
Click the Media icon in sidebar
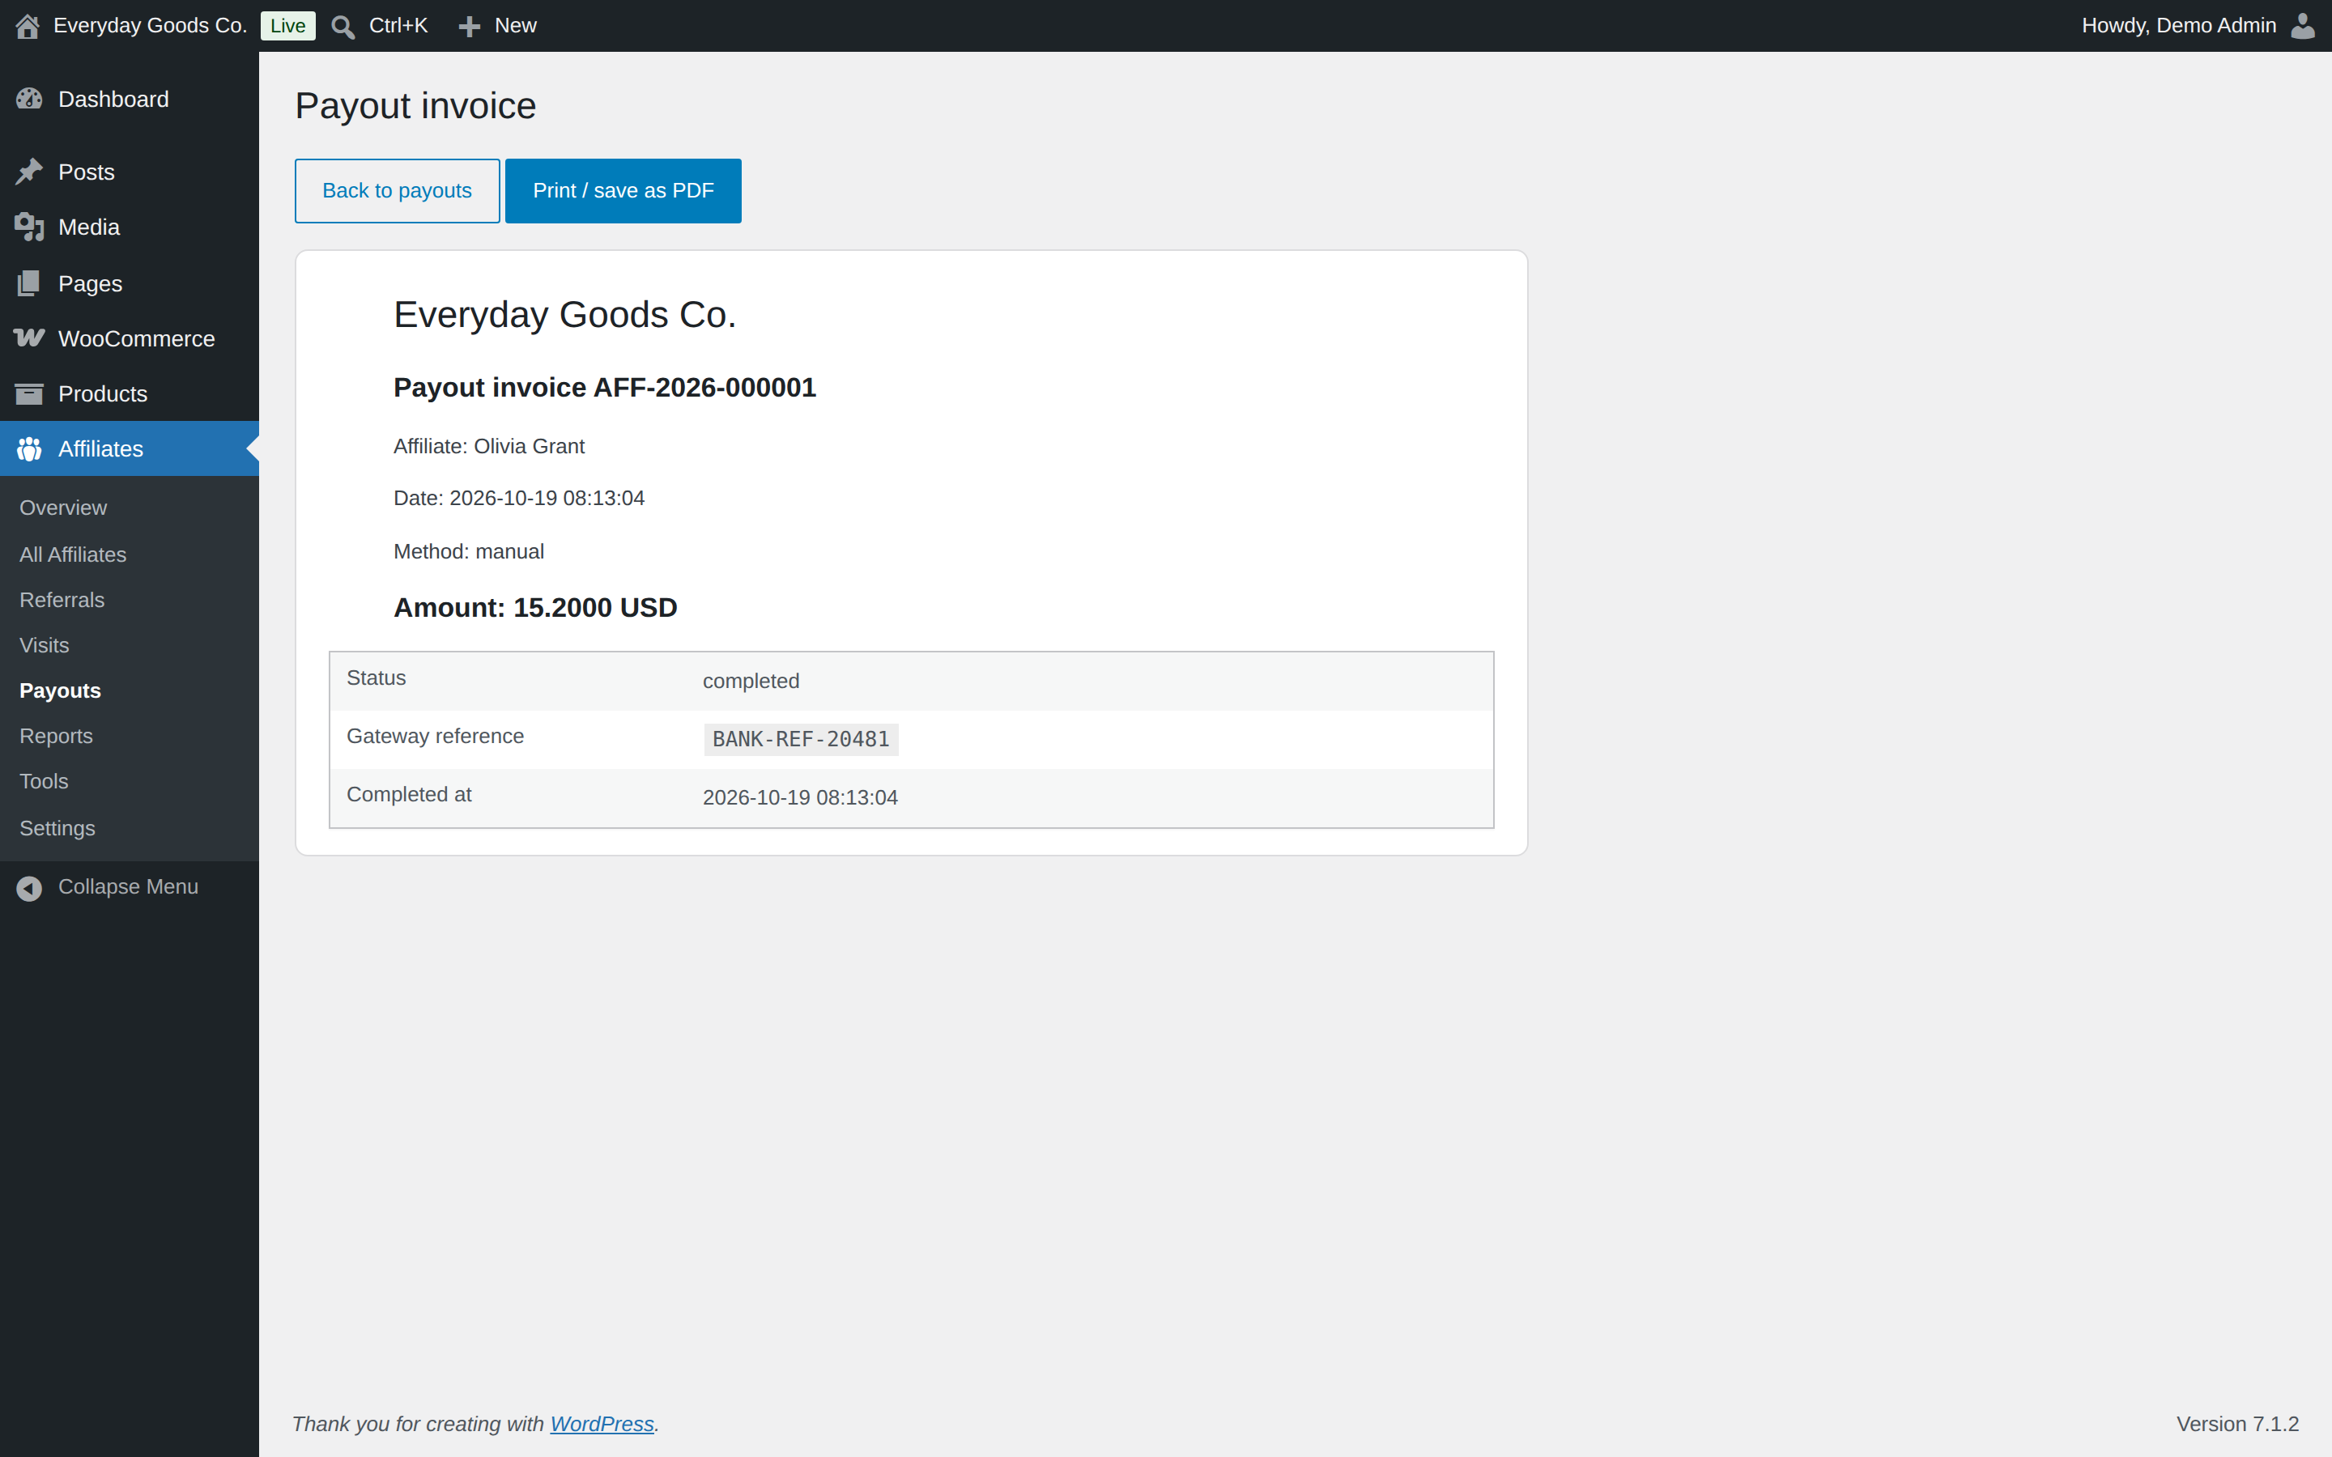click(x=29, y=227)
